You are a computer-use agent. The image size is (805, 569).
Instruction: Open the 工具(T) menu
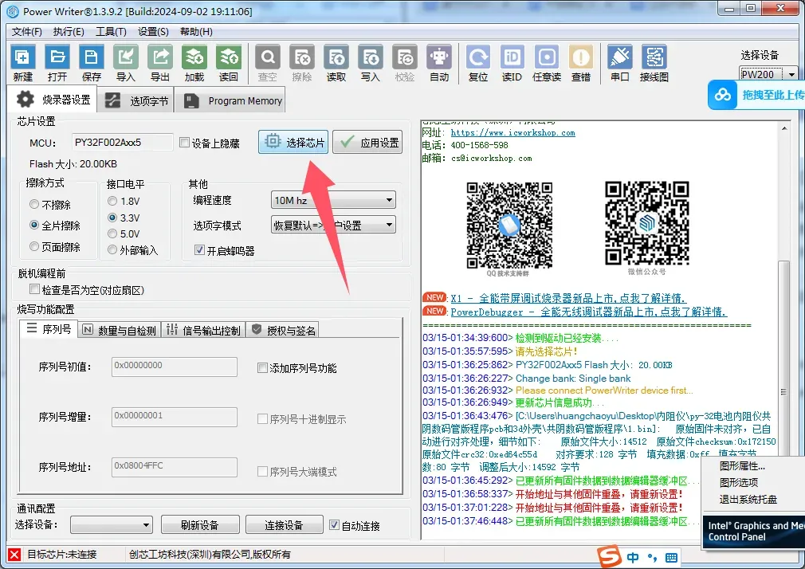pyautogui.click(x=111, y=32)
